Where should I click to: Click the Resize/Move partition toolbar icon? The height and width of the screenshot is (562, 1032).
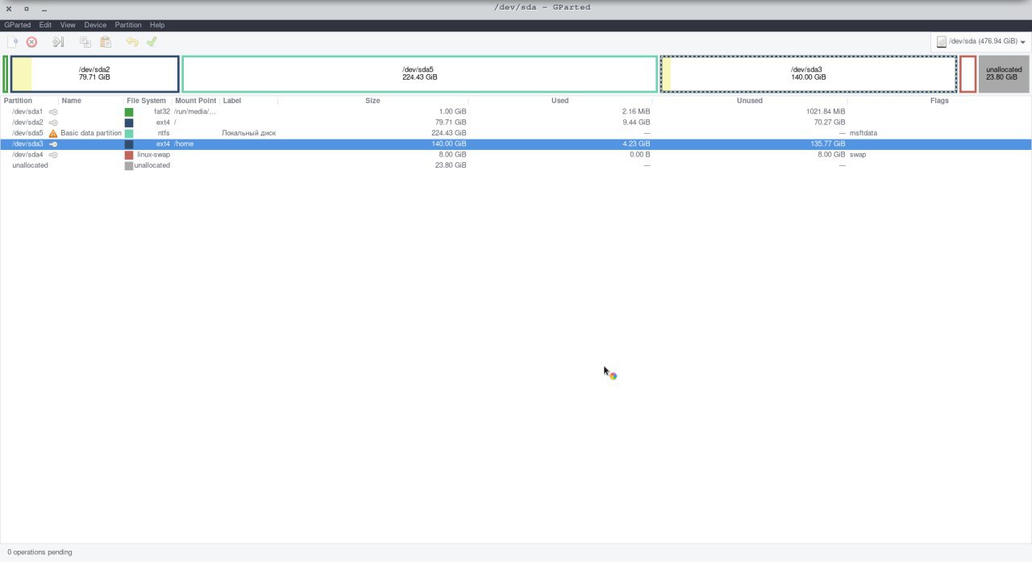click(x=58, y=42)
